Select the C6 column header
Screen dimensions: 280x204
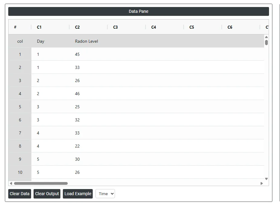pos(241,27)
